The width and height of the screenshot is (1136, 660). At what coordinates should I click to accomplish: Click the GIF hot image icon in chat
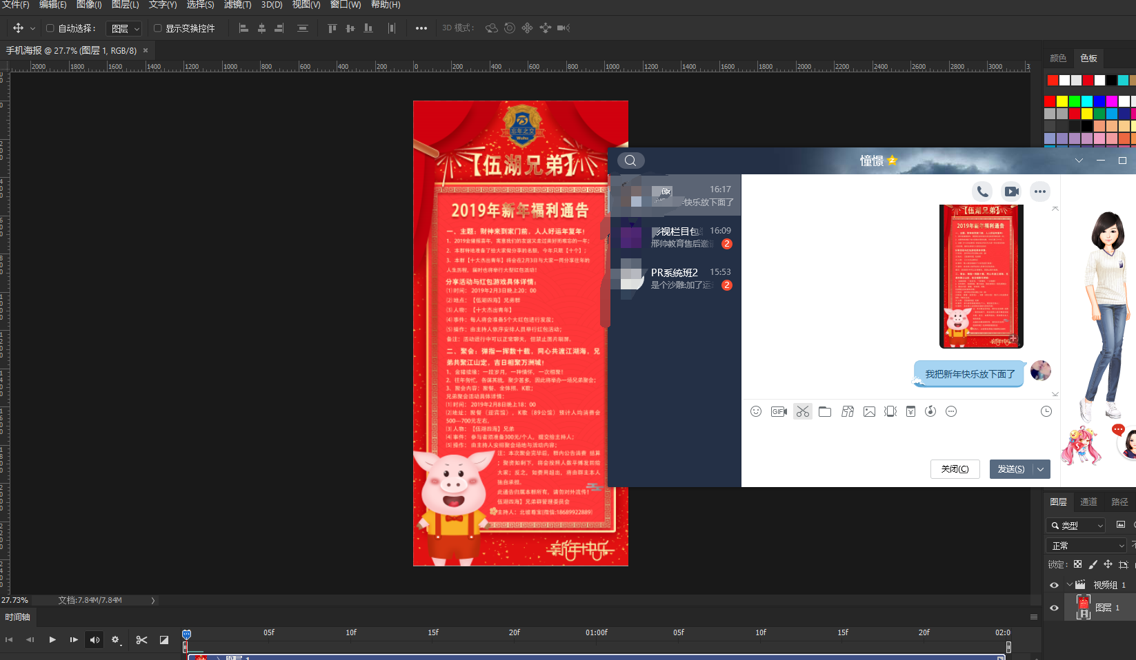coord(779,411)
